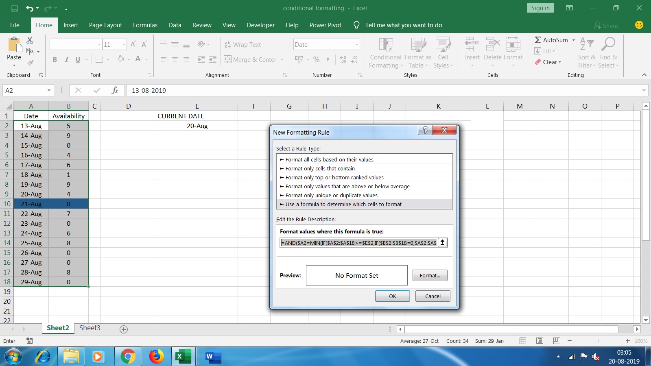Click the Format Painter icon

tap(29, 62)
